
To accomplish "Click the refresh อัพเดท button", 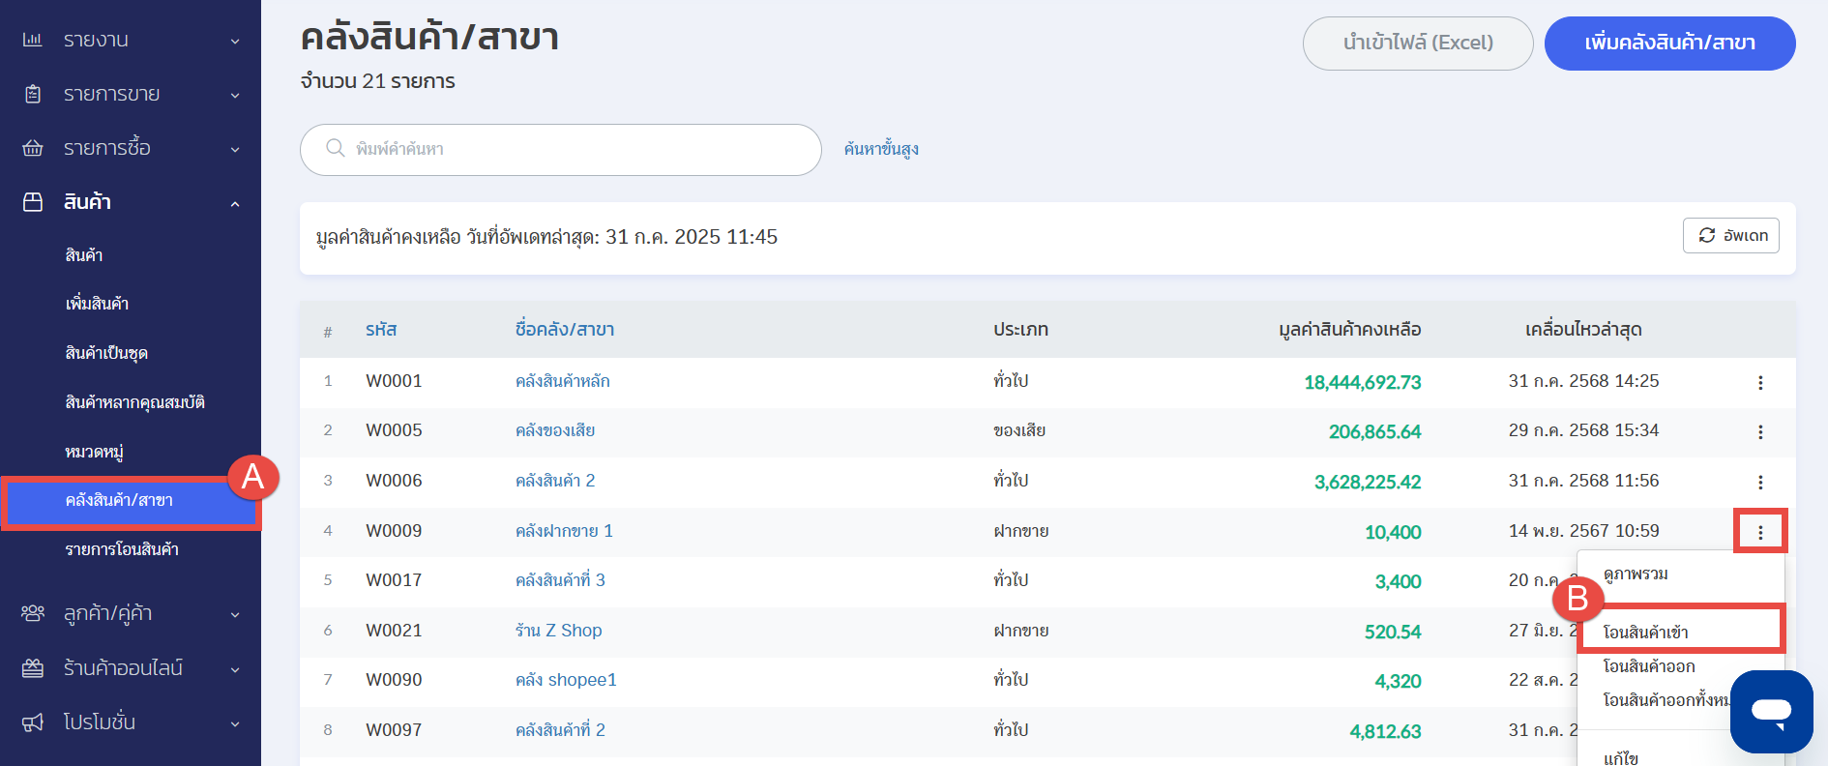I will tap(1730, 235).
